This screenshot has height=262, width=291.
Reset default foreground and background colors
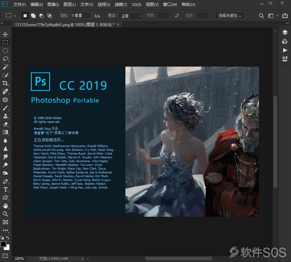(2, 238)
